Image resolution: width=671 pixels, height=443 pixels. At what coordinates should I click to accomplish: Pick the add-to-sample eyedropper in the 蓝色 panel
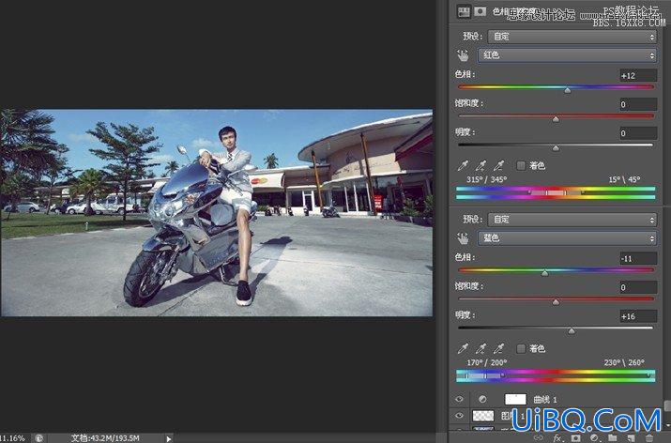(481, 348)
